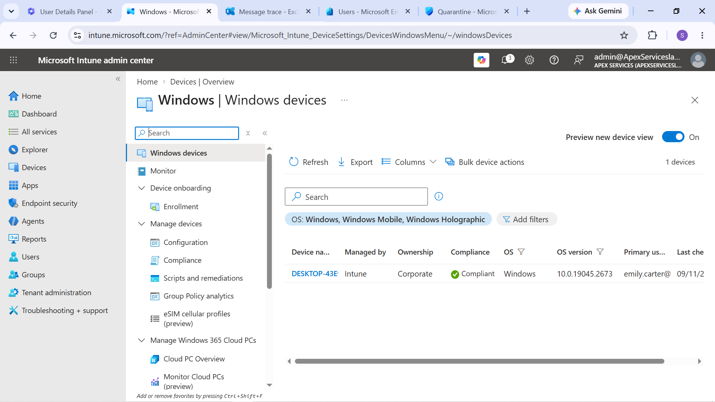Click horizontal scrollbar of device table
This screenshot has width=715, height=402.
tap(479, 361)
